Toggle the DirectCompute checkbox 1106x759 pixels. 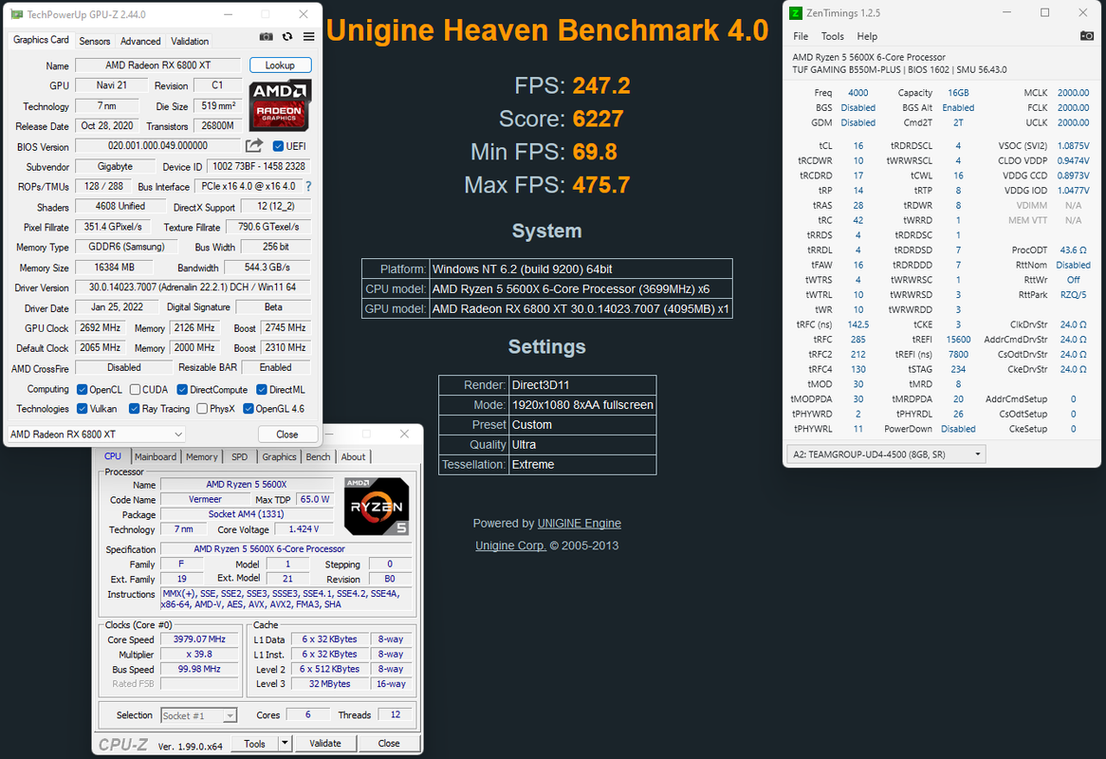(182, 389)
